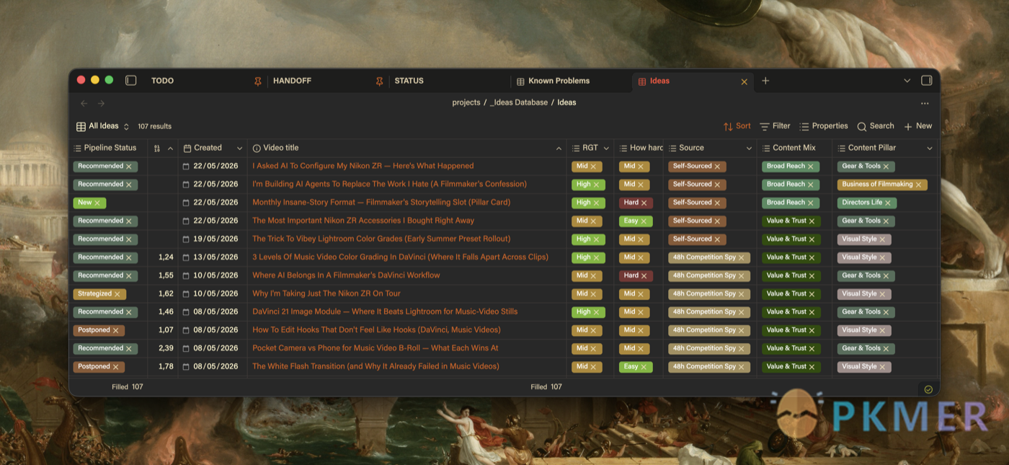Remove Hard tag in Monthly Insane-Story row

(x=644, y=203)
